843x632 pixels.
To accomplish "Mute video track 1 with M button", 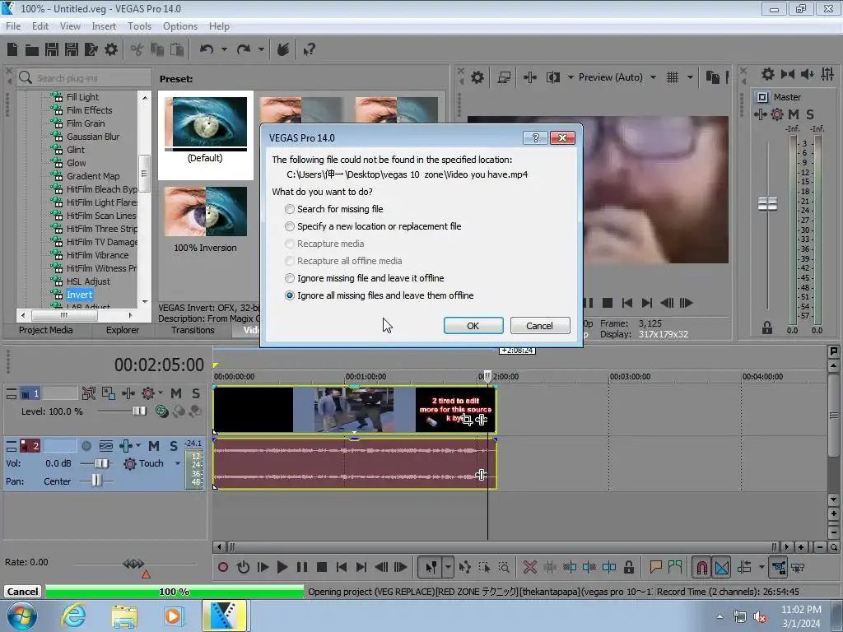I will [x=176, y=393].
